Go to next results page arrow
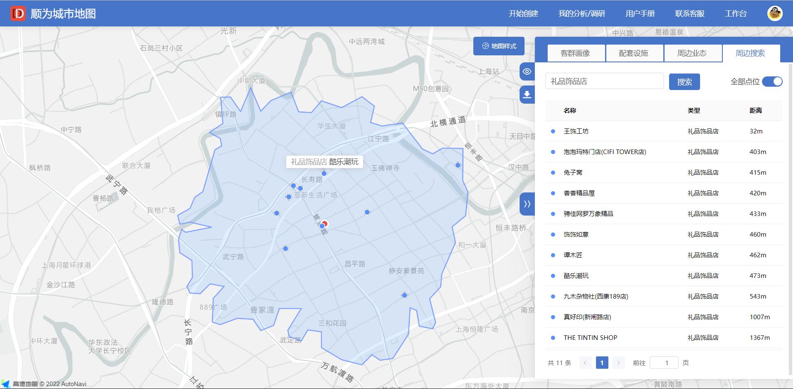Viewport: 793px width, 389px height. coord(618,363)
